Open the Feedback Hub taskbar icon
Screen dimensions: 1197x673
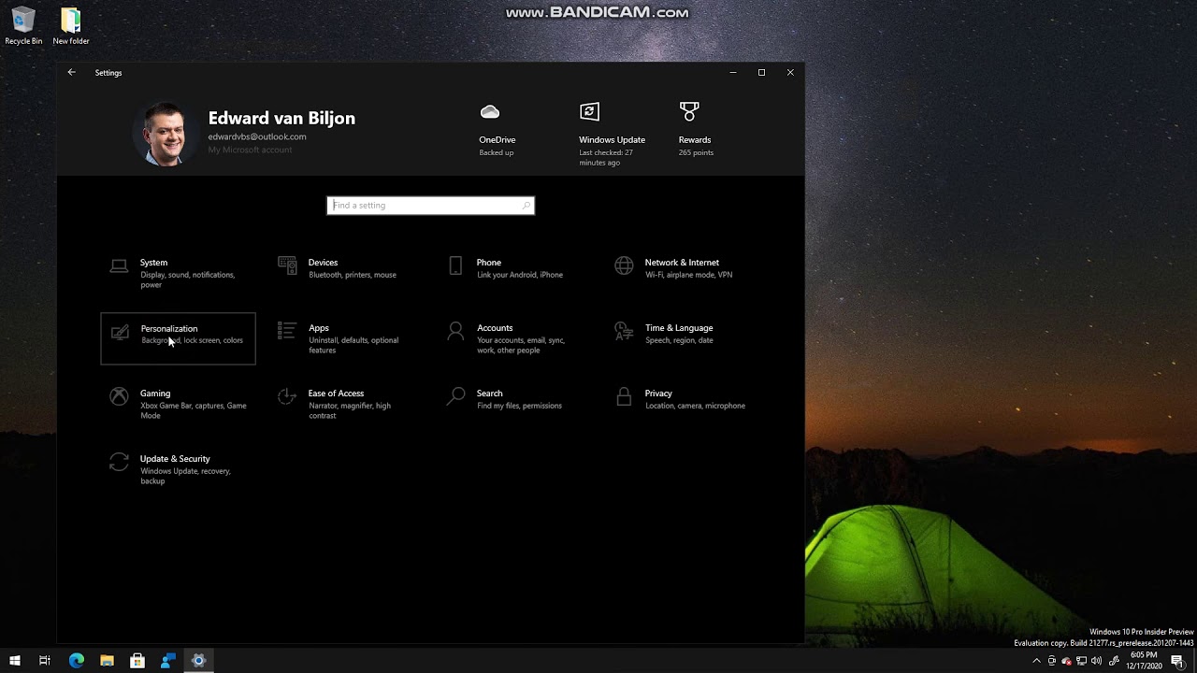[x=168, y=661]
